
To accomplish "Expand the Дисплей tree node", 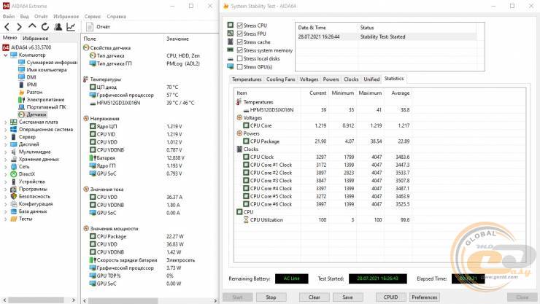I will click(5, 144).
